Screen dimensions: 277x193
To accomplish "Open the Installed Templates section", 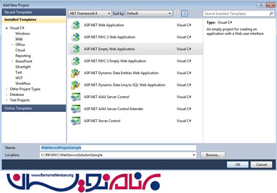I will coord(34,20).
